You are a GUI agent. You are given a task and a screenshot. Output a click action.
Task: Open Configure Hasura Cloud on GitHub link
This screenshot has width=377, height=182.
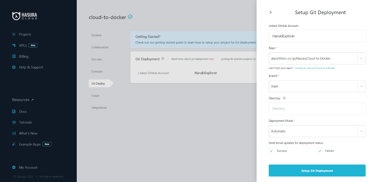314,68
